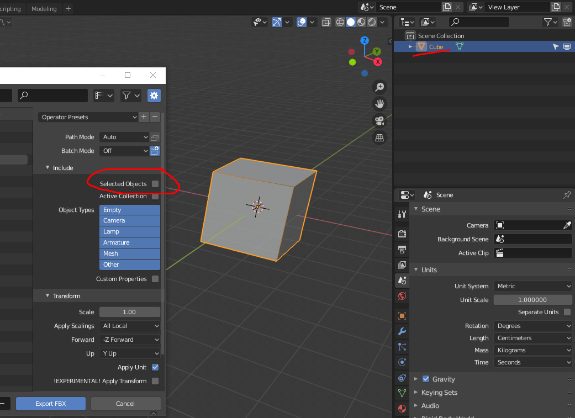Toggle the Mesh object type button
The height and width of the screenshot is (418, 575).
pos(130,254)
